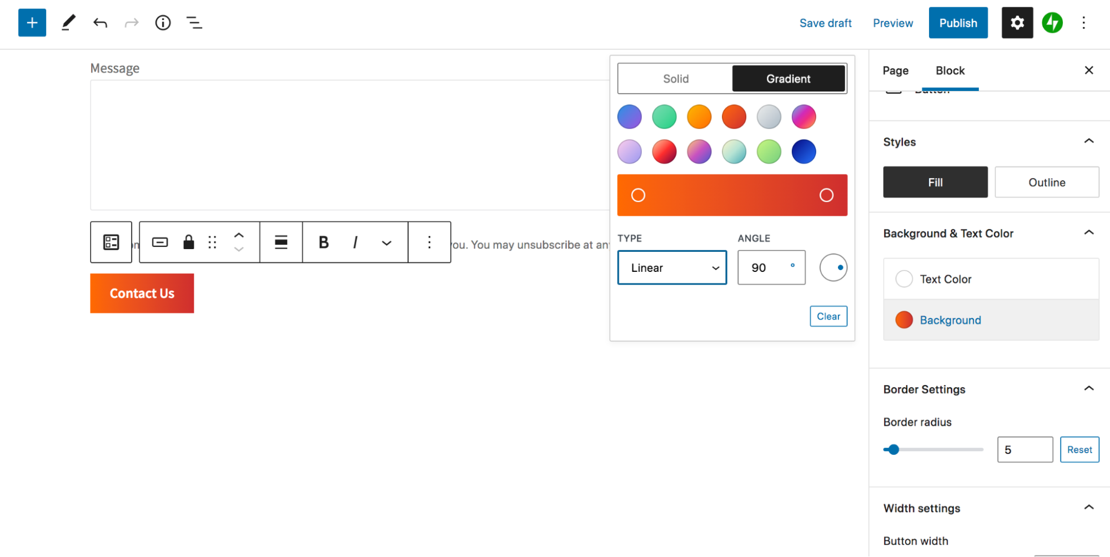This screenshot has width=1110, height=557.
Task: Pick the dark blue gradient swatch
Action: click(804, 151)
